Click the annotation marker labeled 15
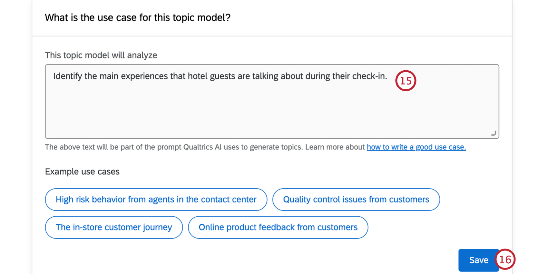Viewport: 548px width, 274px height. 406,81
